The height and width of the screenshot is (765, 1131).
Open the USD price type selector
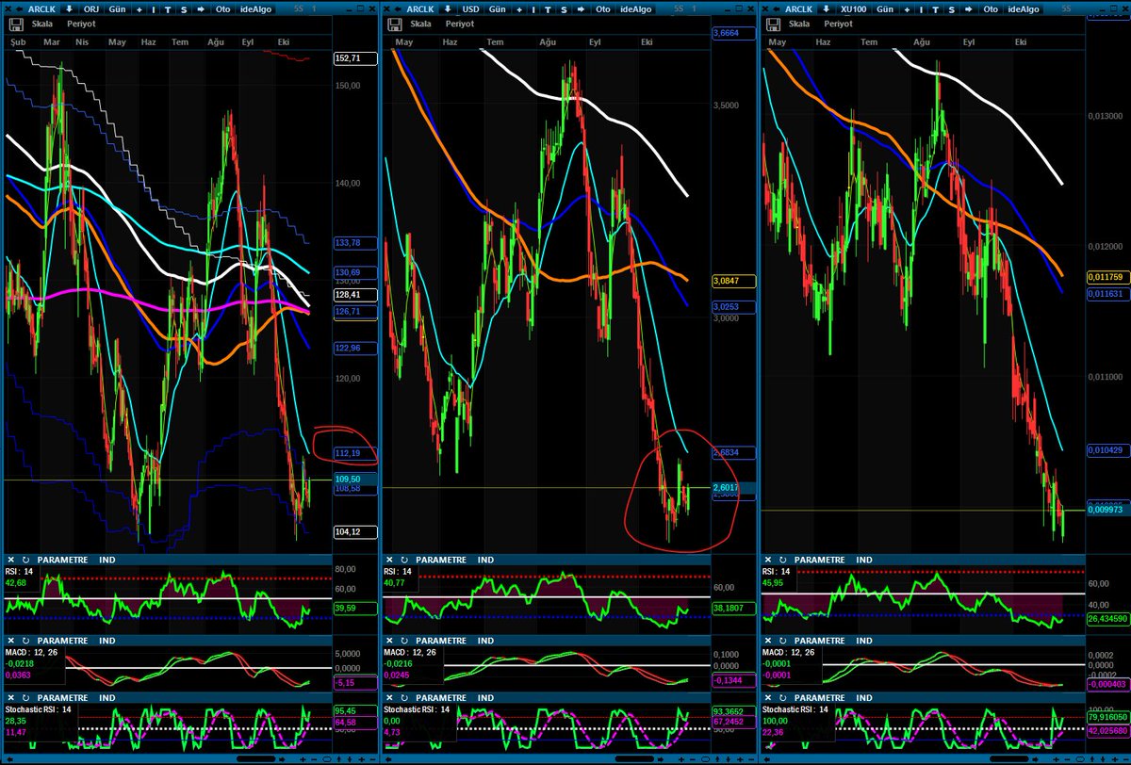471,9
